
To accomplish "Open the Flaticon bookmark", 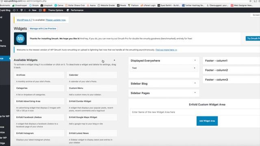I will point(133,5).
